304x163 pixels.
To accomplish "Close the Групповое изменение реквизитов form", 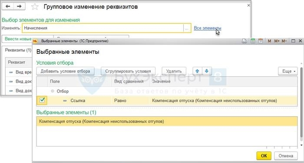I will click(248, 6).
